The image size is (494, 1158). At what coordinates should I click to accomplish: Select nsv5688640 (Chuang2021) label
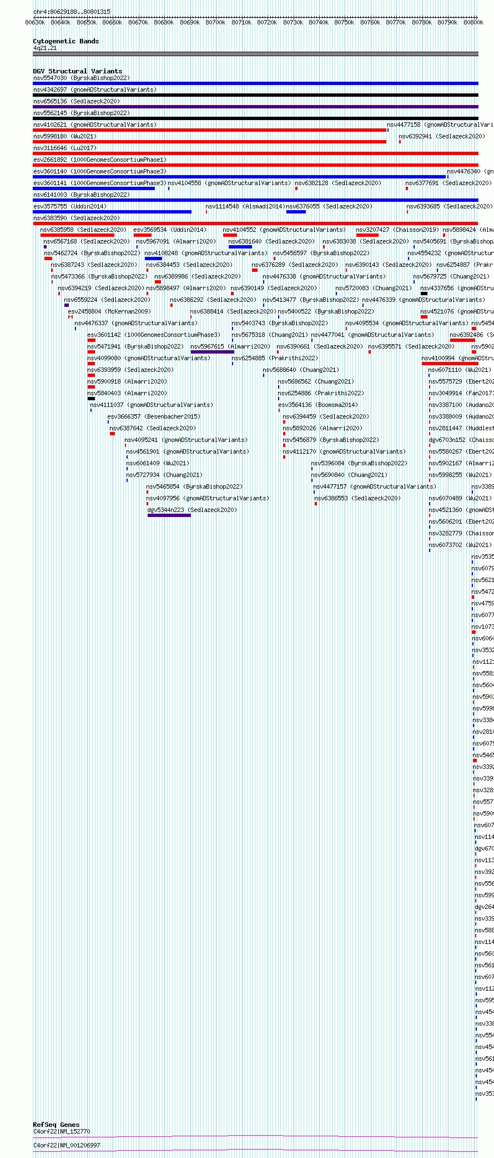click(x=301, y=370)
